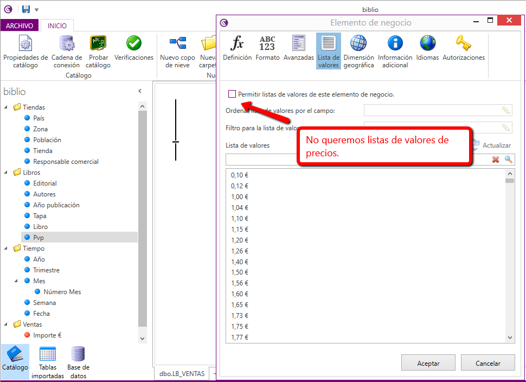526x382 pixels.
Task: Open Avanzadas settings icon
Action: (298, 43)
